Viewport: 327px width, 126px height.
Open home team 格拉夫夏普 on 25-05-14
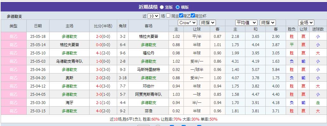pos(70,45)
